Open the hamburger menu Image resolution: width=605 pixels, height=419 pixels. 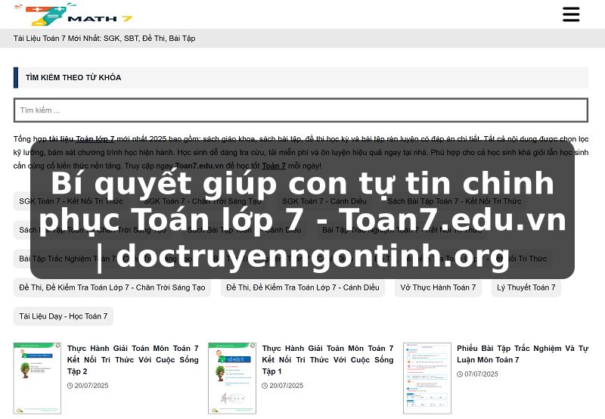(571, 14)
